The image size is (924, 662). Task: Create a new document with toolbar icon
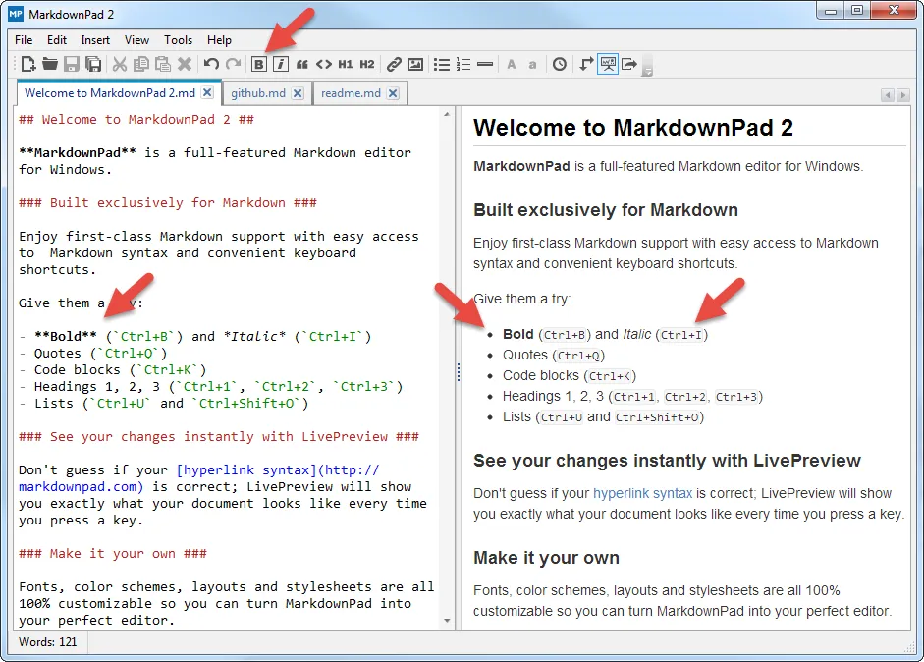tap(27, 64)
